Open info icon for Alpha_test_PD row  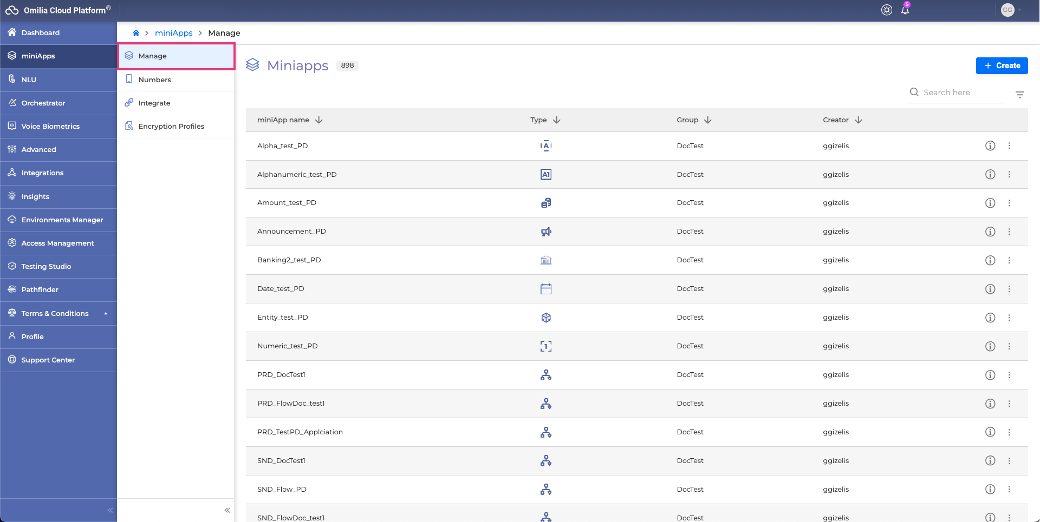coord(990,146)
